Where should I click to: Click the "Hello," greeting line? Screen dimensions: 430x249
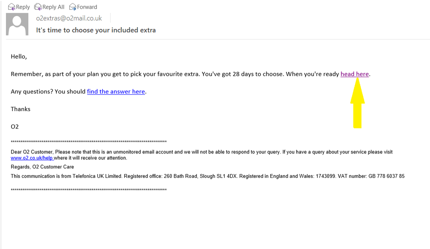[x=19, y=56]
